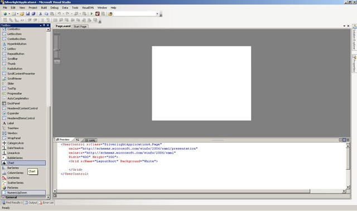Switch to the Page.xaml tab

[63, 26]
